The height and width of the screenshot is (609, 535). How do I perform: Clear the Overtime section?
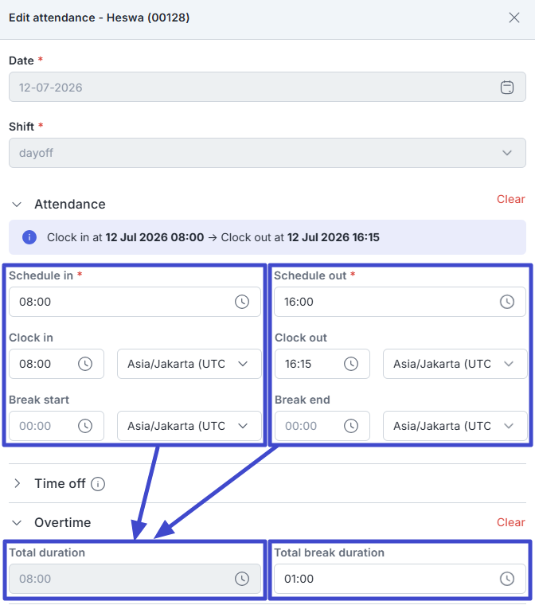[510, 522]
